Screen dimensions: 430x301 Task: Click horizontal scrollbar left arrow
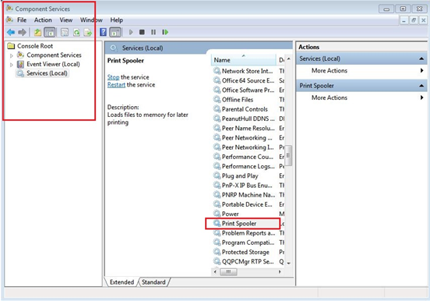point(215,272)
